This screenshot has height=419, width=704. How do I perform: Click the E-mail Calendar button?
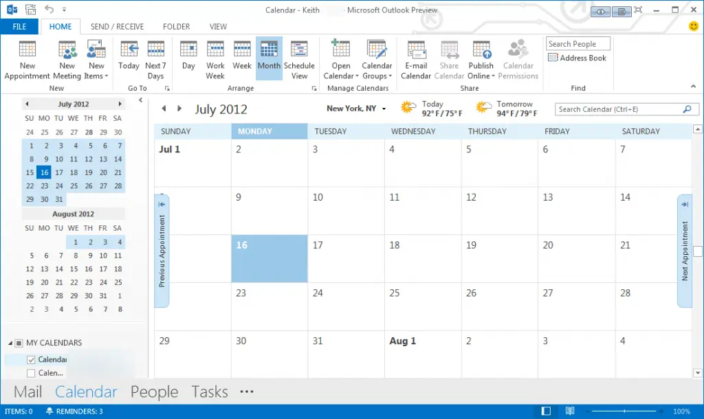[x=416, y=60]
